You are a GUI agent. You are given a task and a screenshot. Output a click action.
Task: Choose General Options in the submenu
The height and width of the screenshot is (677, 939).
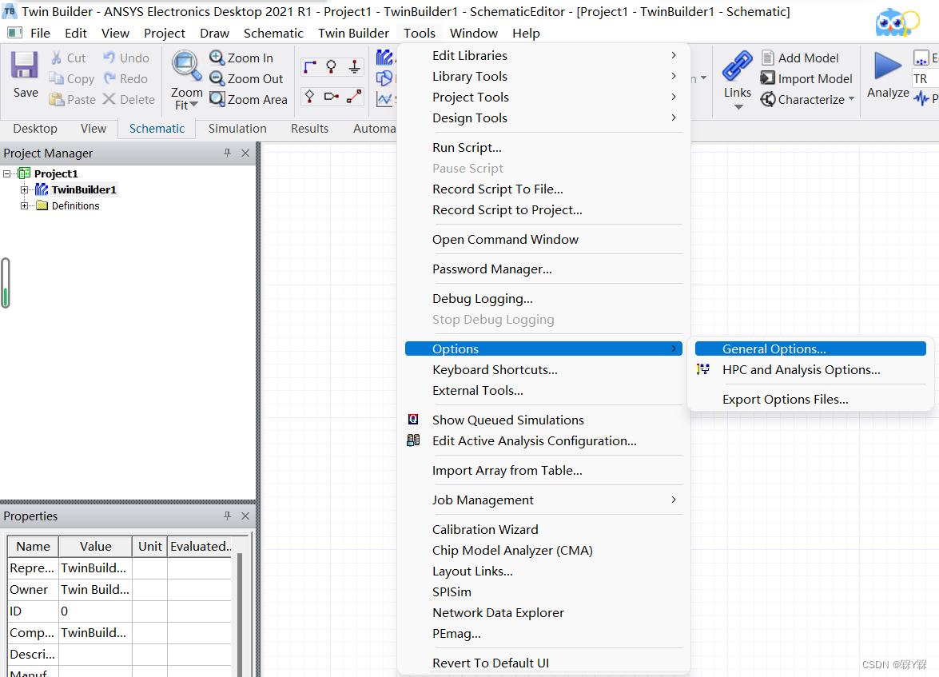click(810, 348)
